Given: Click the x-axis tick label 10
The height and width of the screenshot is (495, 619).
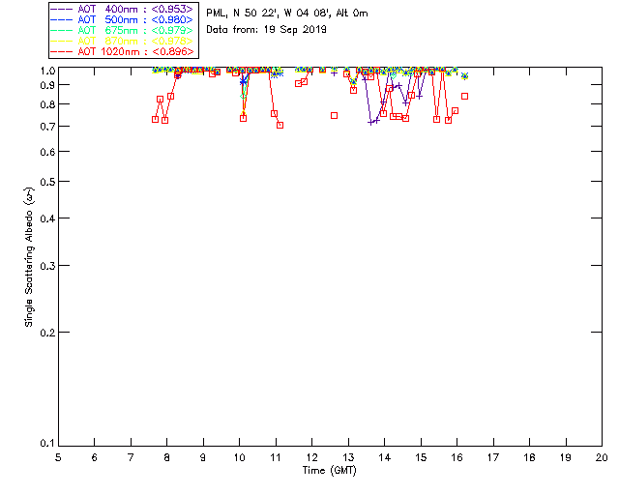Looking at the screenshot, I should (239, 457).
